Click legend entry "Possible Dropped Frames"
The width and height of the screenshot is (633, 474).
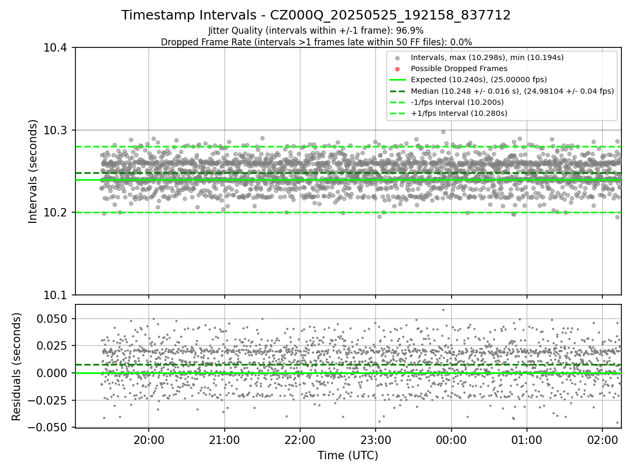pos(459,68)
